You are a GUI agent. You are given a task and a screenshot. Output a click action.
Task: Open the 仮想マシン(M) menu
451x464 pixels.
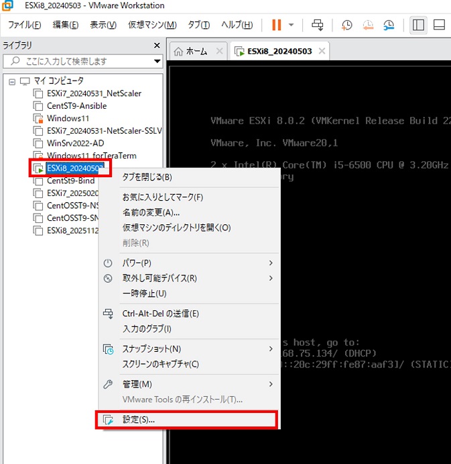pos(152,25)
